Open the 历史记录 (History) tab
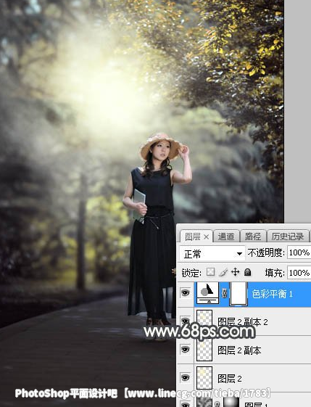 pyautogui.click(x=287, y=237)
